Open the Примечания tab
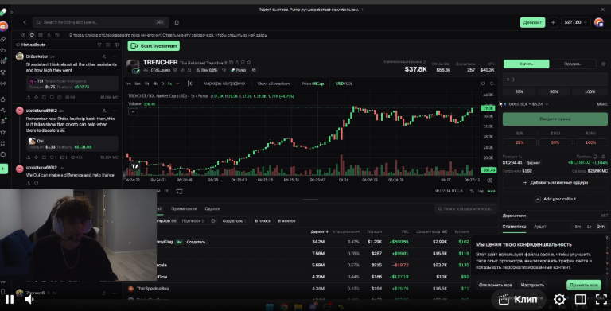The width and height of the screenshot is (611, 311). point(184,208)
